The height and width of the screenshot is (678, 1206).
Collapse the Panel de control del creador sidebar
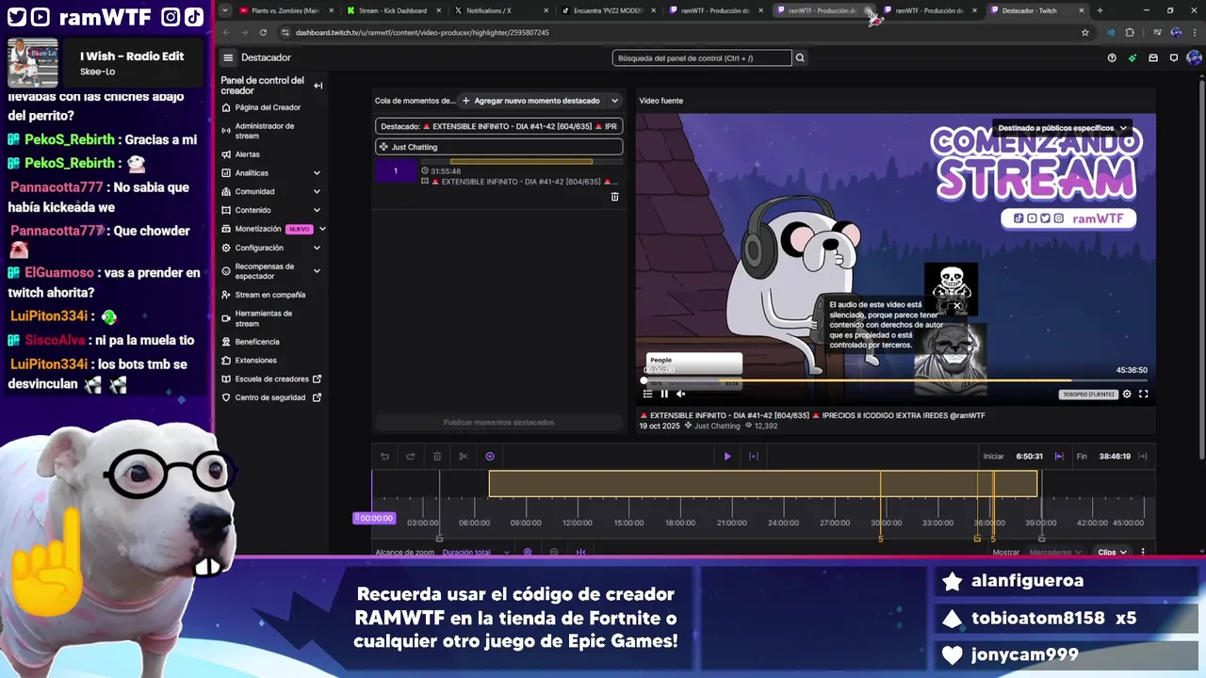point(318,86)
